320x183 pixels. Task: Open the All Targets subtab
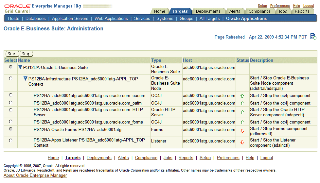pyautogui.click(x=210, y=19)
